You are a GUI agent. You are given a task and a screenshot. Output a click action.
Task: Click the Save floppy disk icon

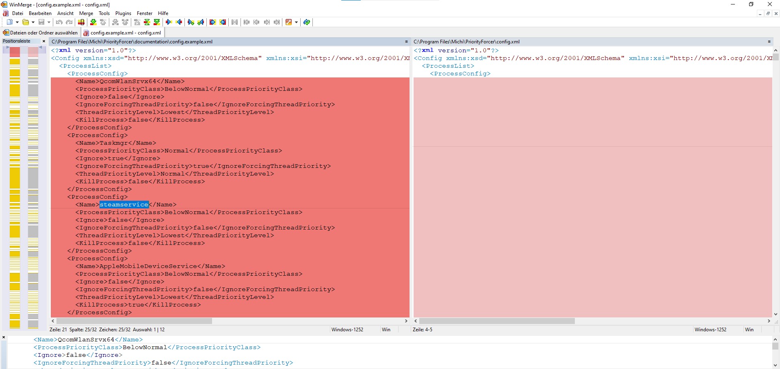pos(41,22)
